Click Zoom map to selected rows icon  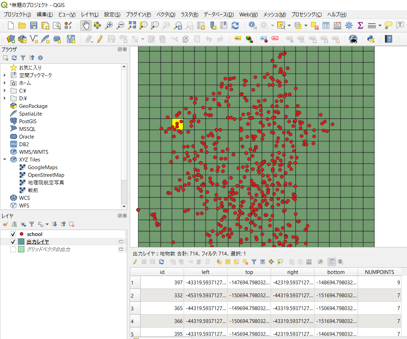[280, 262]
